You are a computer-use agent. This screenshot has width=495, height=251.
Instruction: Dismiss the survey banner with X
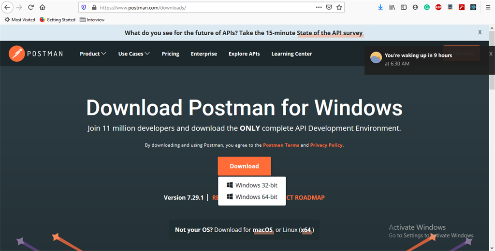[480, 32]
